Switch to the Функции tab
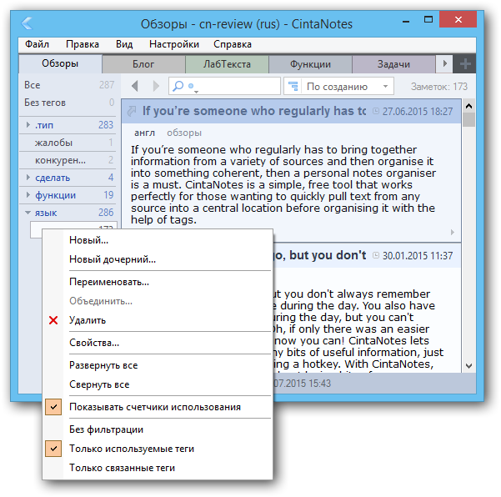501x497 pixels. (310, 64)
